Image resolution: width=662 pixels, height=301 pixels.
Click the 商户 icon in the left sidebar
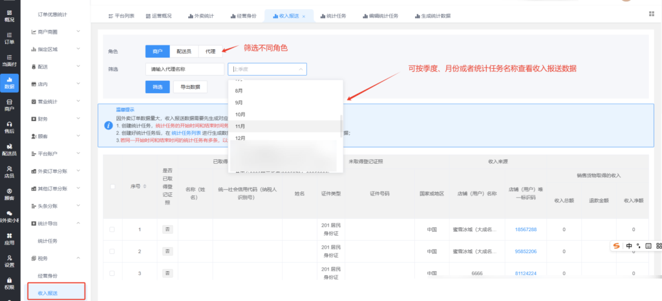tap(9, 105)
